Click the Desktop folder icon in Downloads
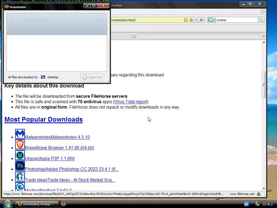 coord(43,77)
